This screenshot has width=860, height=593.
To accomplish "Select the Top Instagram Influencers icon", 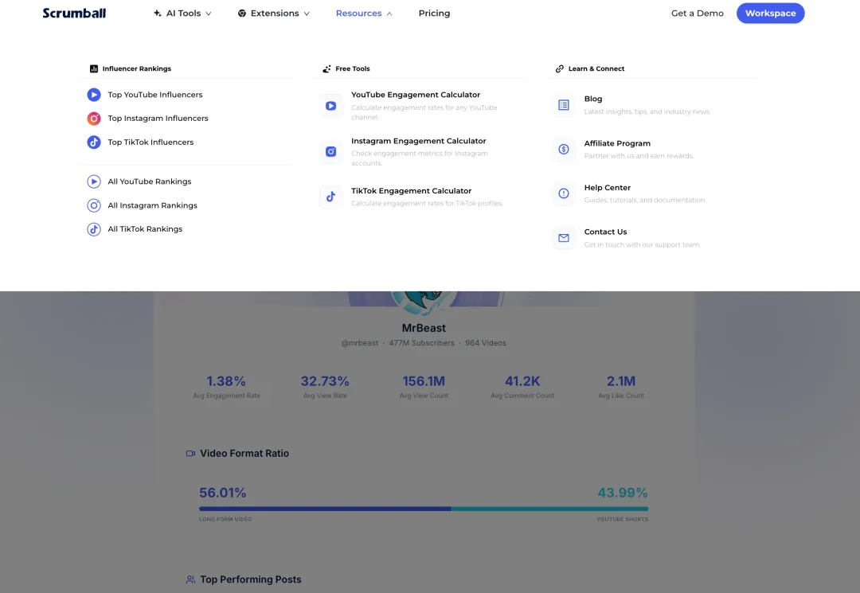I will click(93, 118).
